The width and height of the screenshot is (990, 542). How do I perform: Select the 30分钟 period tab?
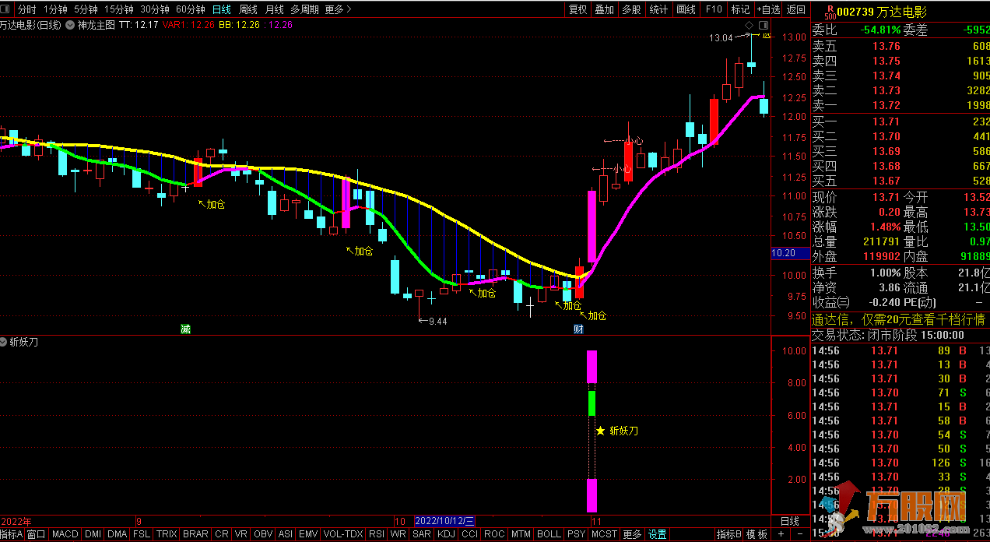click(x=155, y=9)
